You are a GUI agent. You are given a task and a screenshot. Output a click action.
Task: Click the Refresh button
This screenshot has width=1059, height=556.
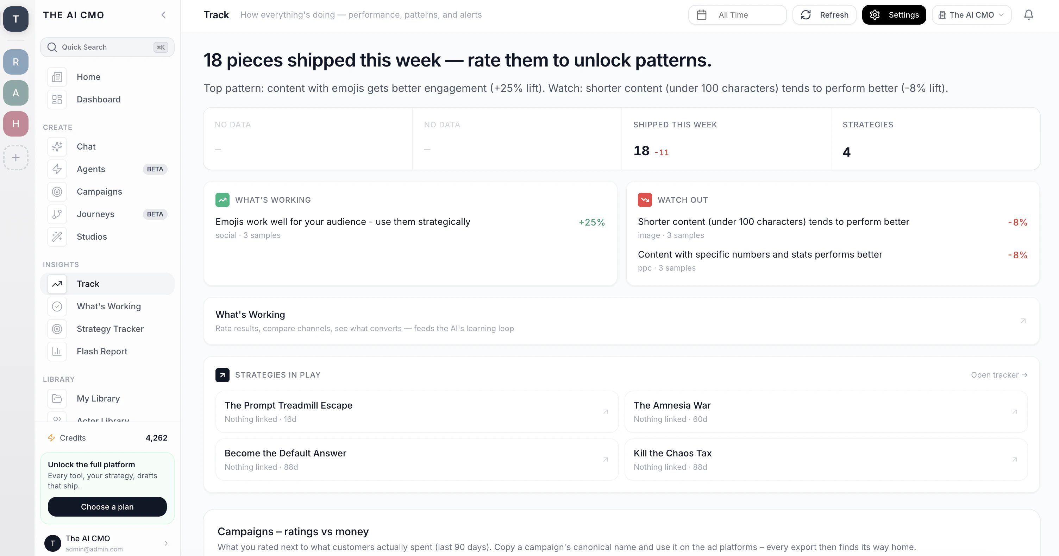coord(824,15)
